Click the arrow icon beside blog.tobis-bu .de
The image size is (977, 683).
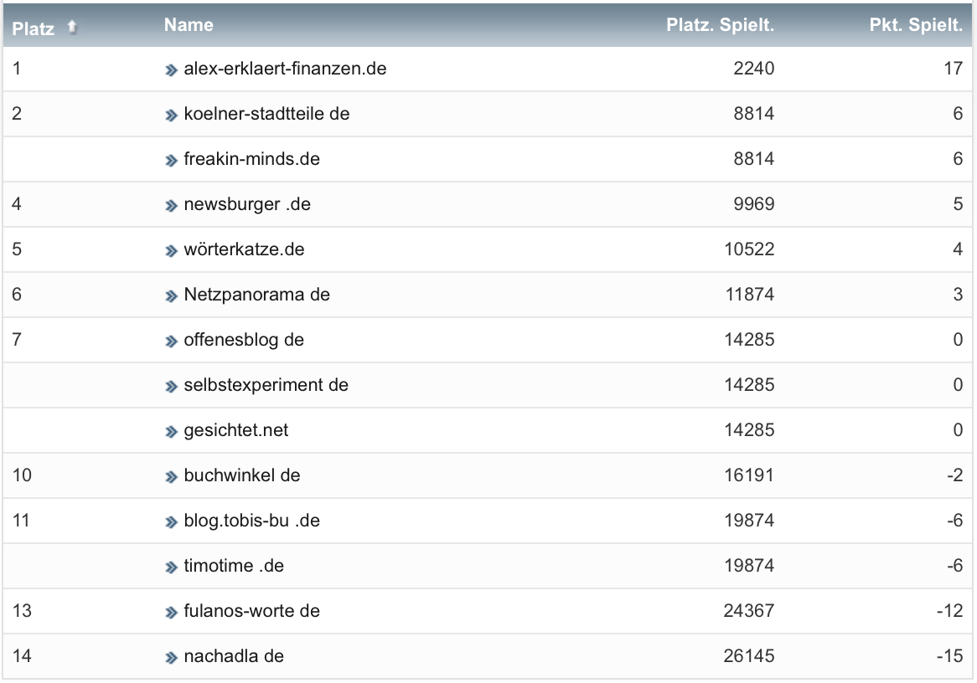tap(171, 521)
